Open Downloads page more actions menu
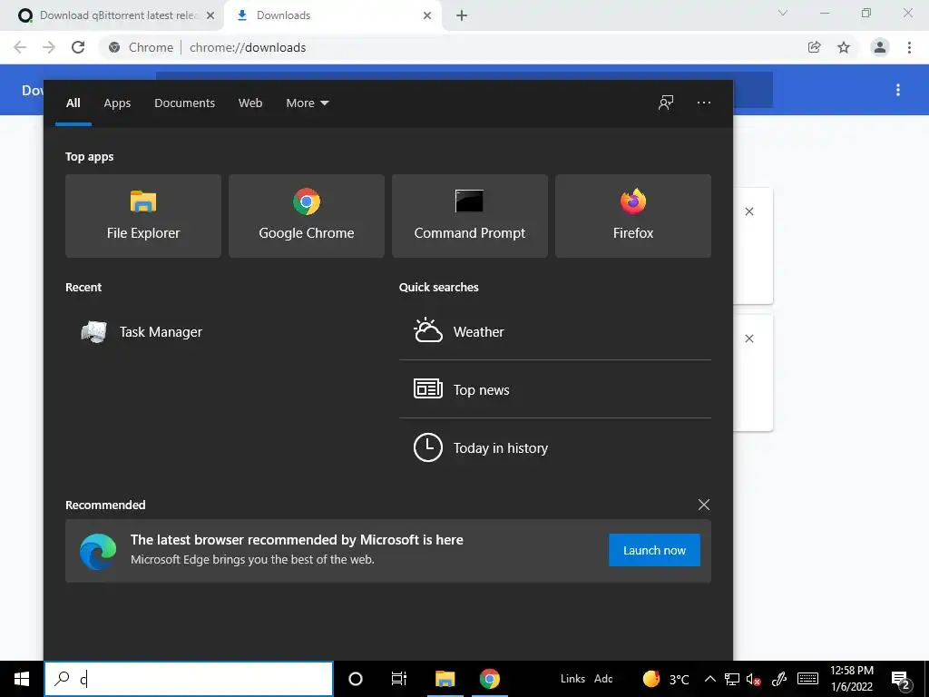 (x=898, y=90)
